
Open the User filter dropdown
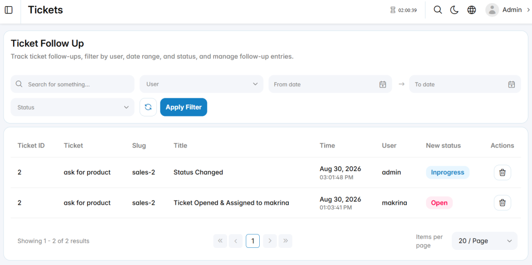tap(202, 84)
